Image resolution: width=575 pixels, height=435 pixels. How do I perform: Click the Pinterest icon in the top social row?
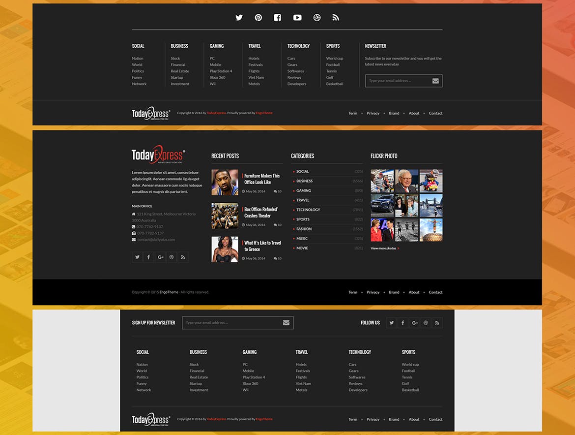click(258, 18)
